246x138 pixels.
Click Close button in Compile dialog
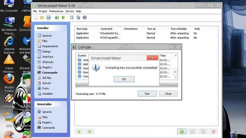click(168, 94)
